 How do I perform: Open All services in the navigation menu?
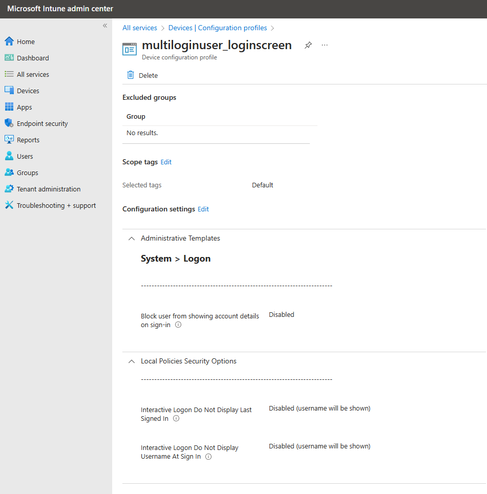pyautogui.click(x=33, y=74)
